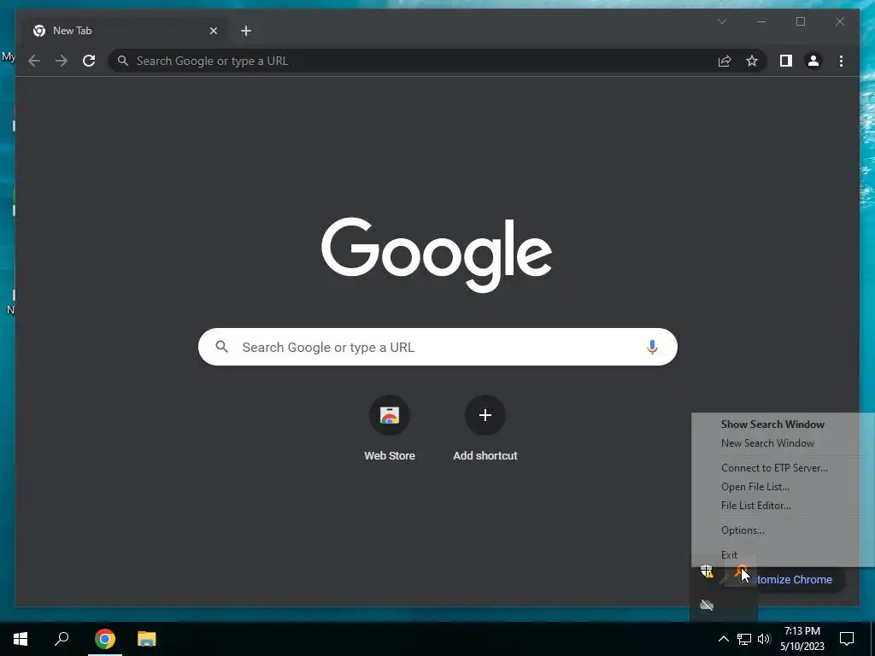The height and width of the screenshot is (656, 875).
Task: Close the Chrome window
Action: pos(839,21)
